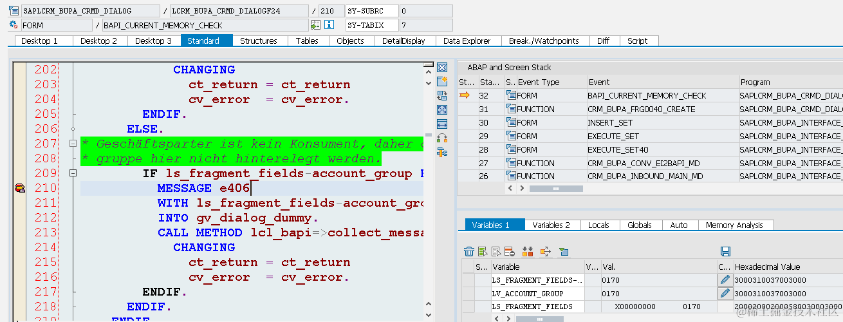843x322 pixels.
Task: Click the program icon beside SAPLCRM_BUPA_CRMD_DIALOG
Action: click(13, 11)
